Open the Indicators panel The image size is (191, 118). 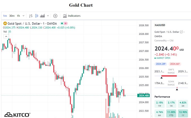coord(72,16)
